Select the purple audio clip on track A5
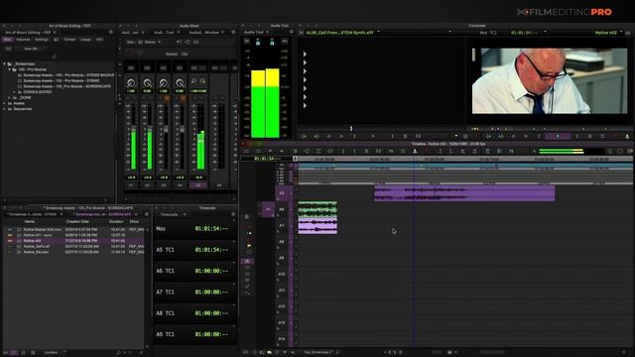The height and width of the screenshot is (357, 635). (464, 193)
